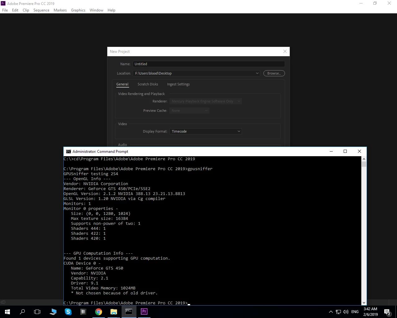Open the Graphics menu

coord(78,10)
